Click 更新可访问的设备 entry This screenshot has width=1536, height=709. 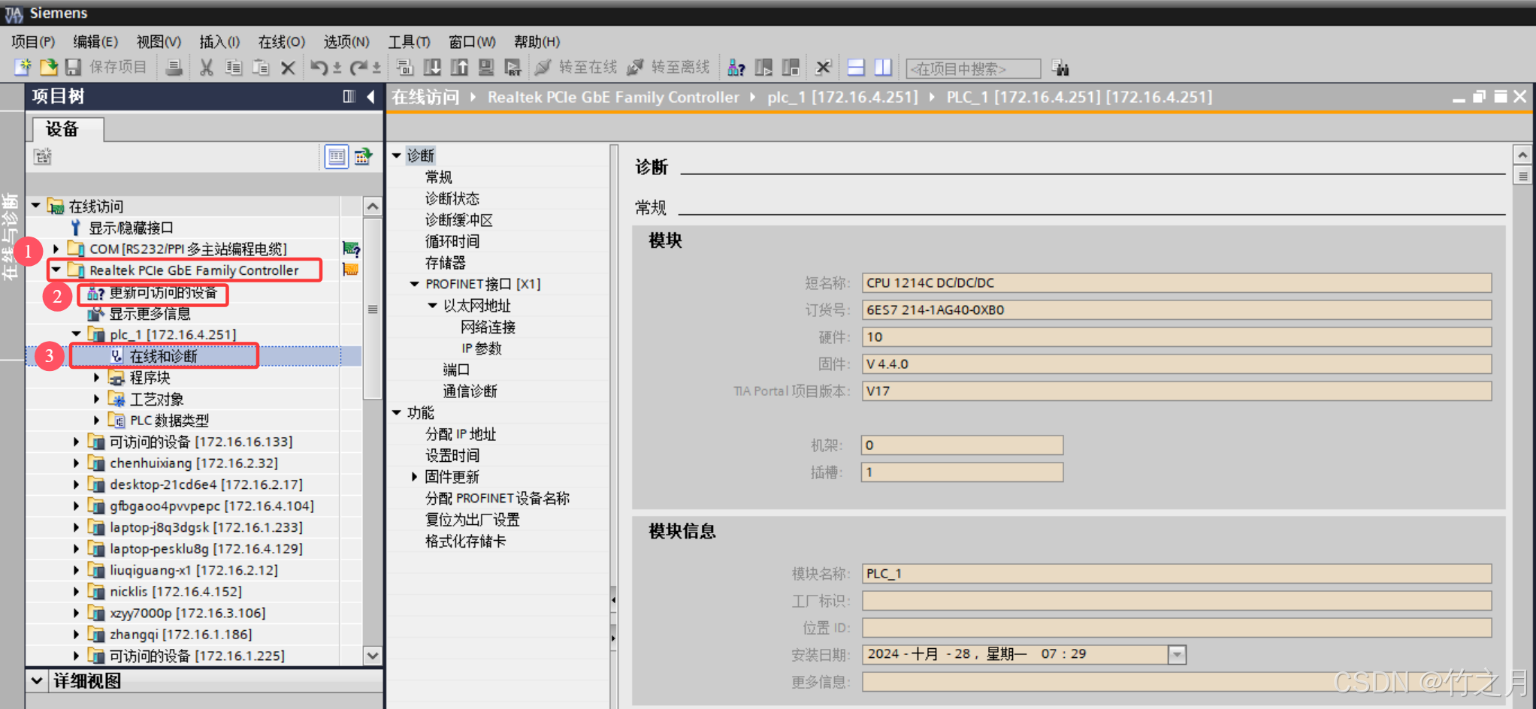[x=163, y=293]
